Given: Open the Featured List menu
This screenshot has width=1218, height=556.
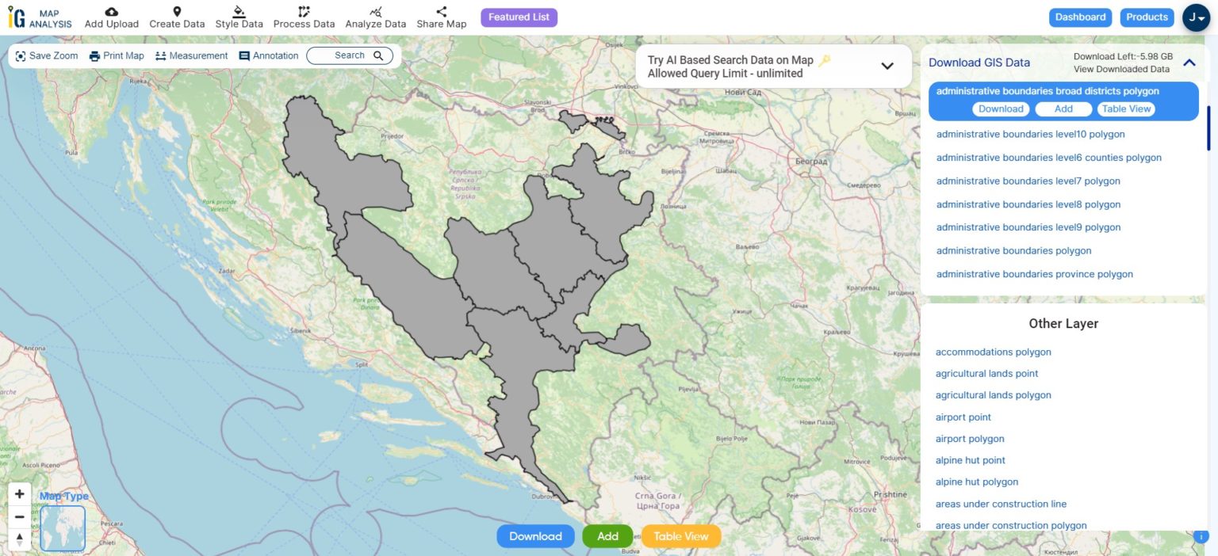Looking at the screenshot, I should pyautogui.click(x=519, y=17).
